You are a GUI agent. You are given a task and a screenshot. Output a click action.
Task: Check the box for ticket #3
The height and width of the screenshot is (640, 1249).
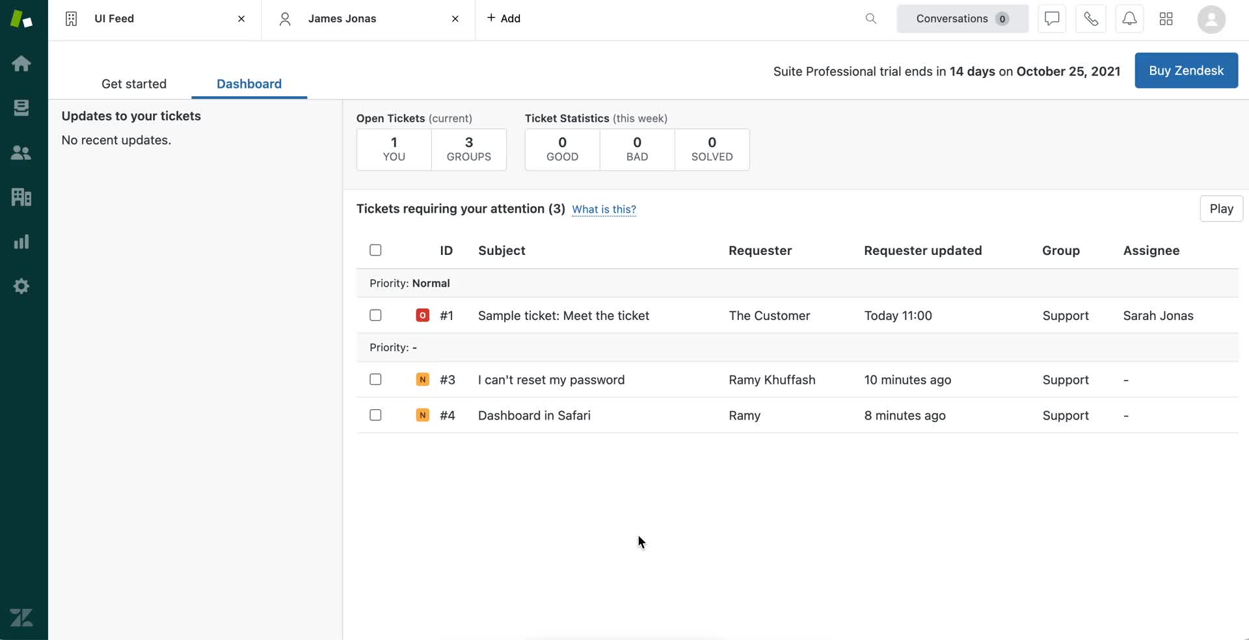(x=375, y=380)
